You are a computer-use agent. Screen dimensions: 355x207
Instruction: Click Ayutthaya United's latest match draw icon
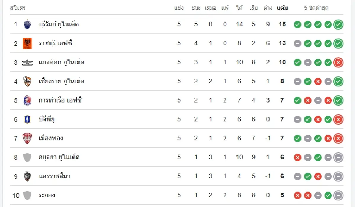tap(338, 157)
